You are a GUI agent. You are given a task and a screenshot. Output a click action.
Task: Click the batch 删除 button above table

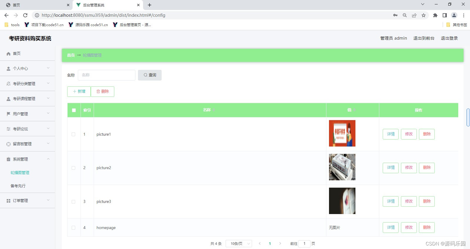tap(103, 92)
